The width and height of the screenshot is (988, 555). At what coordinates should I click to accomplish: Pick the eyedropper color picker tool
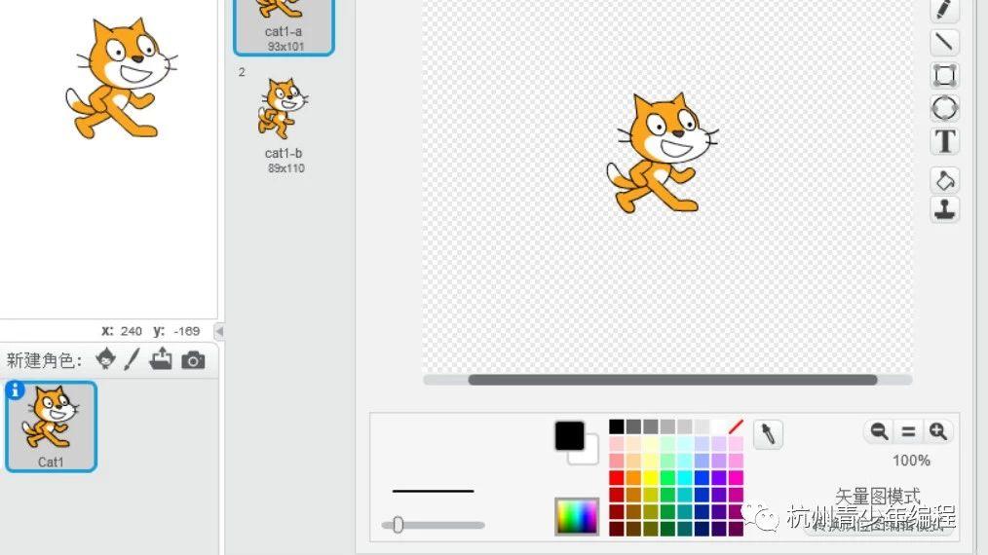pyautogui.click(x=768, y=434)
